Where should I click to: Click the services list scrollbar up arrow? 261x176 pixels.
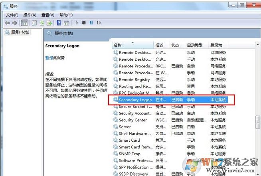point(258,44)
